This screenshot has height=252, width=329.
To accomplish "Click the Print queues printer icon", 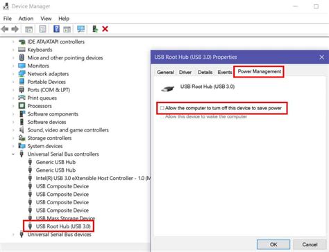I will [22, 98].
